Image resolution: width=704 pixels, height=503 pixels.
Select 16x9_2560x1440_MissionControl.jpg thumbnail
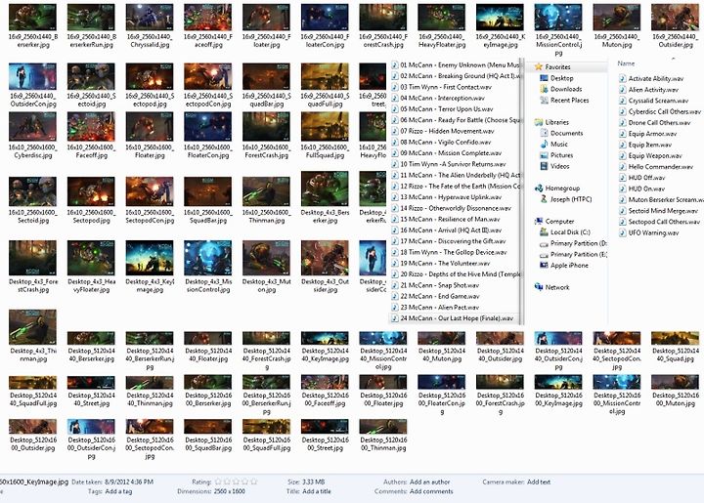point(558,30)
